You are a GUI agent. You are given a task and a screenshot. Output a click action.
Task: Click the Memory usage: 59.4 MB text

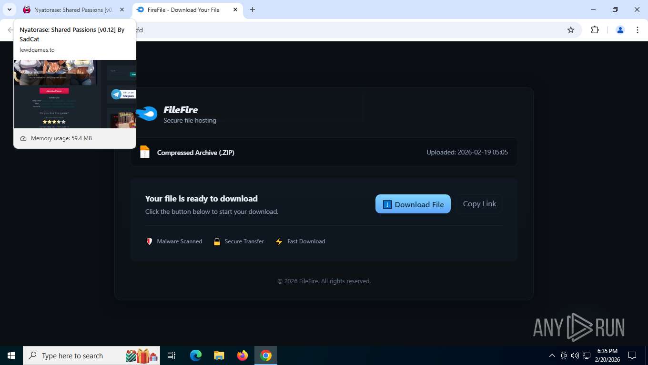point(61,138)
